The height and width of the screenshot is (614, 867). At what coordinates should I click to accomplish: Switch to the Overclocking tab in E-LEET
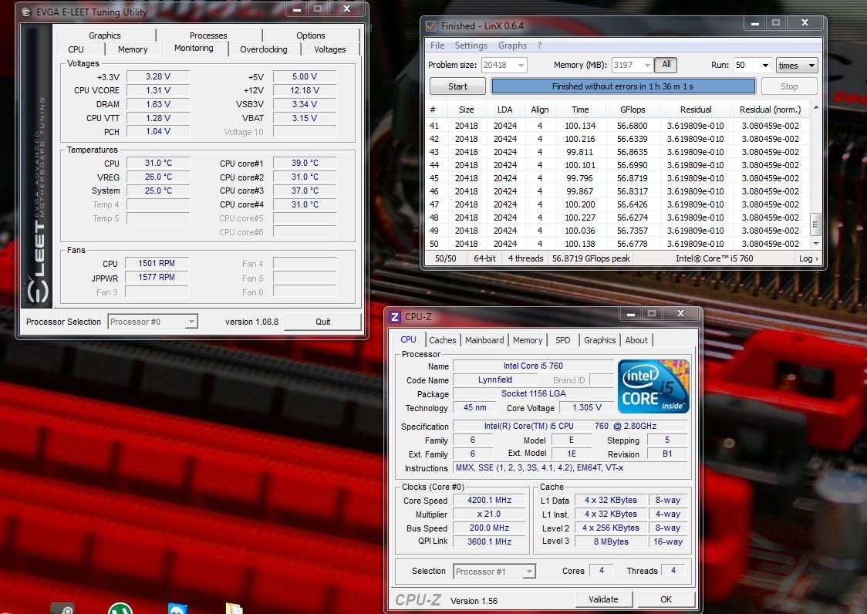coord(264,49)
